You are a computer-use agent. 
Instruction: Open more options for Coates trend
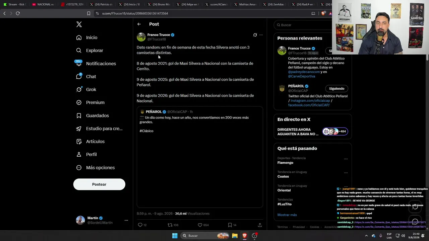346,173
